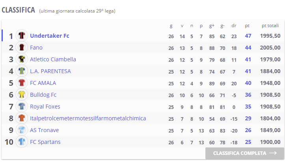
Task: Click the AS Tronave light blue jersey icon
Action: (22, 130)
